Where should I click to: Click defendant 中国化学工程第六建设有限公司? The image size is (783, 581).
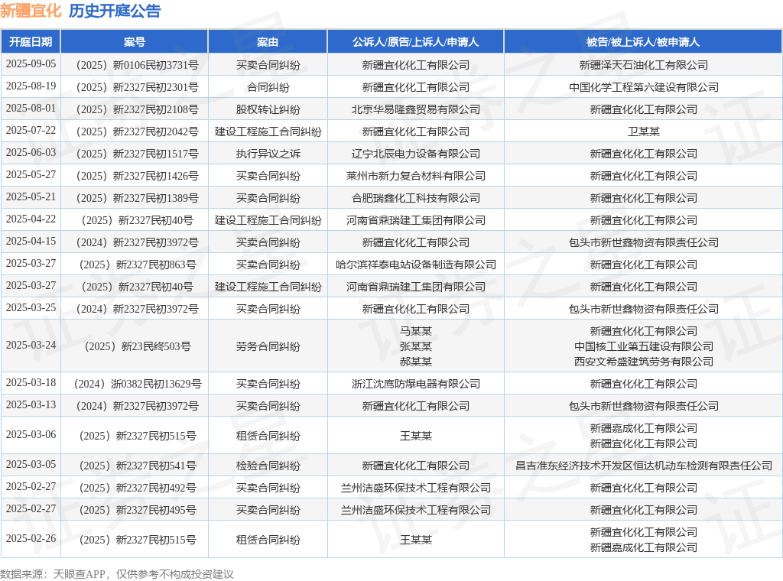tap(643, 87)
